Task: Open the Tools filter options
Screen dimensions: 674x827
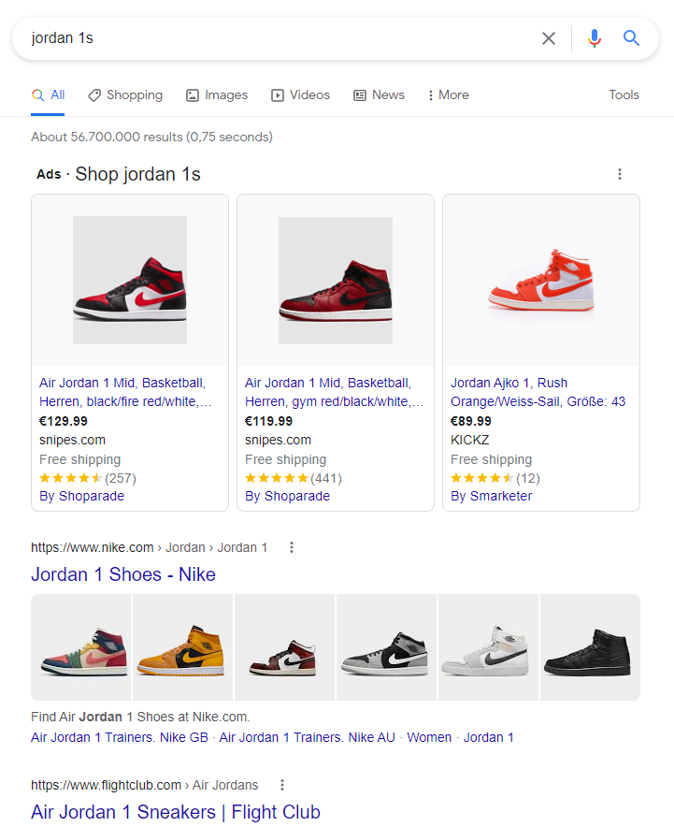Action: click(624, 95)
